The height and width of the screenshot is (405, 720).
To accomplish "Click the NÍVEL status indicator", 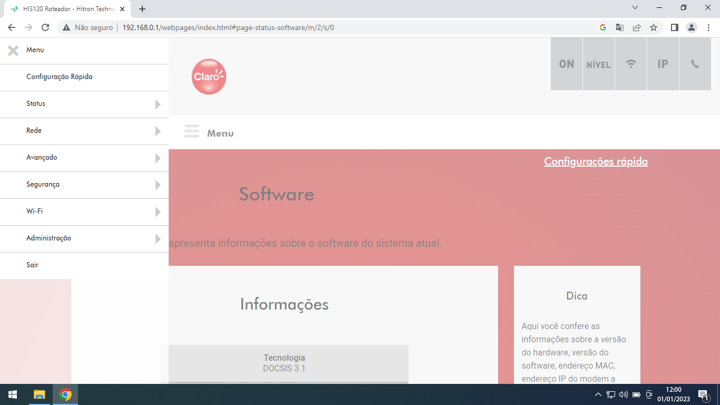I will pyautogui.click(x=599, y=64).
